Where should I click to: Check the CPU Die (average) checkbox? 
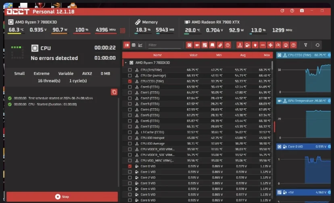130,76
